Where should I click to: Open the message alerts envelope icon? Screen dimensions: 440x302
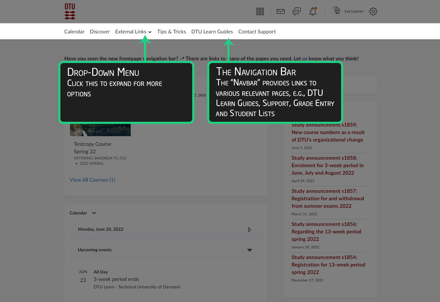pyautogui.click(x=280, y=11)
